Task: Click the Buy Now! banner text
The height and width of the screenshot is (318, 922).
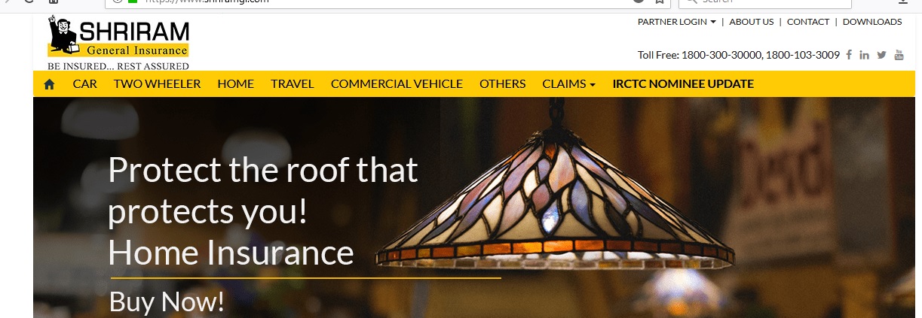Action: [x=167, y=301]
